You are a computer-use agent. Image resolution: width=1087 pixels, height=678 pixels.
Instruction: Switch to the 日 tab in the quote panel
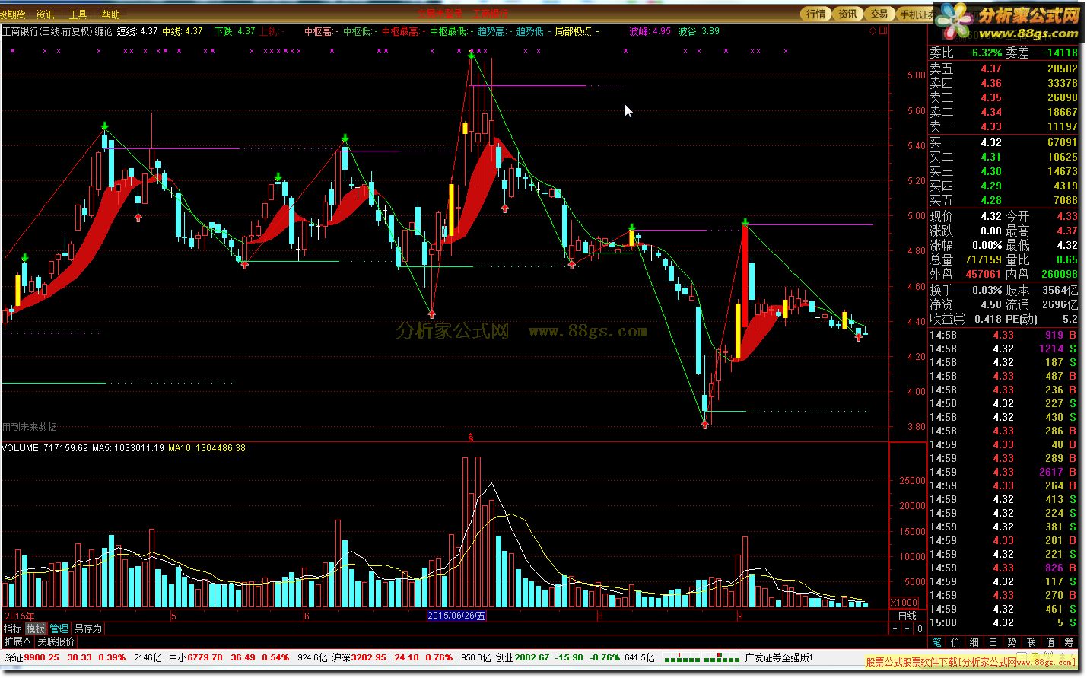tap(993, 643)
